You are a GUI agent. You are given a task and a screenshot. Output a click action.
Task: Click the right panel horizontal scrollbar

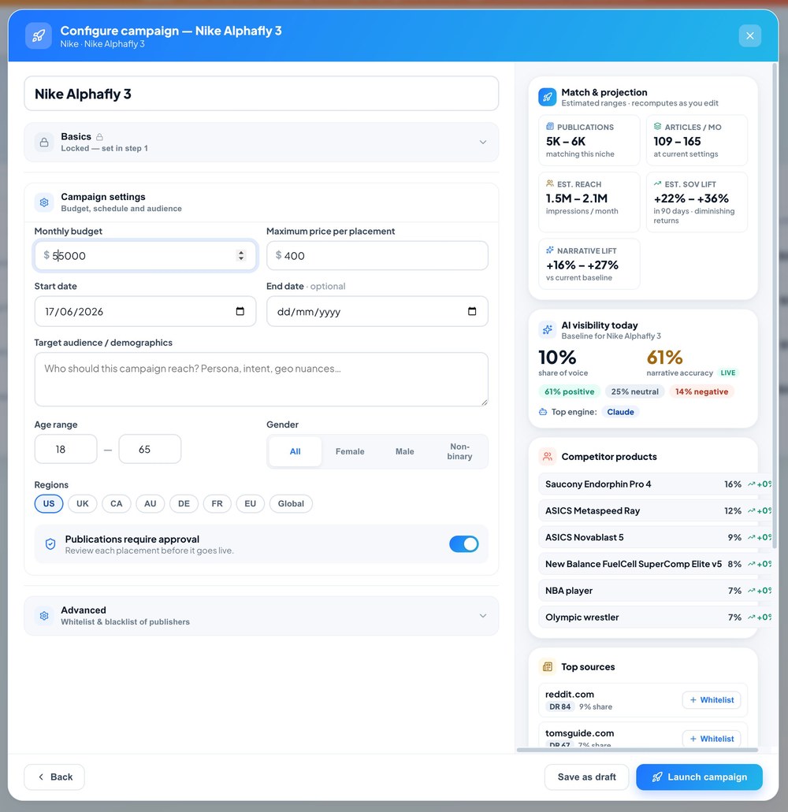click(x=637, y=750)
